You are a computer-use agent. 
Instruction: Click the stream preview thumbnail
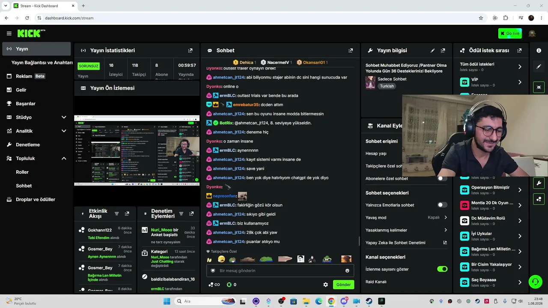[x=137, y=151]
